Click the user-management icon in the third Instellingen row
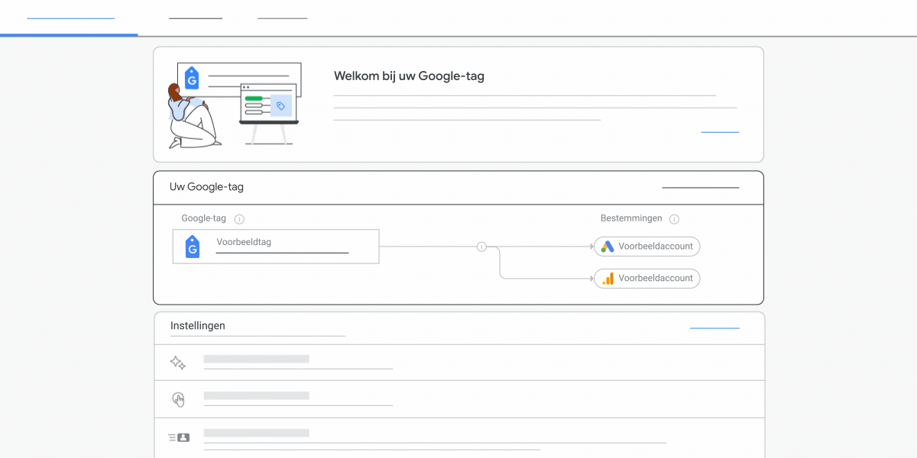The width and height of the screenshot is (917, 458). pos(178,436)
